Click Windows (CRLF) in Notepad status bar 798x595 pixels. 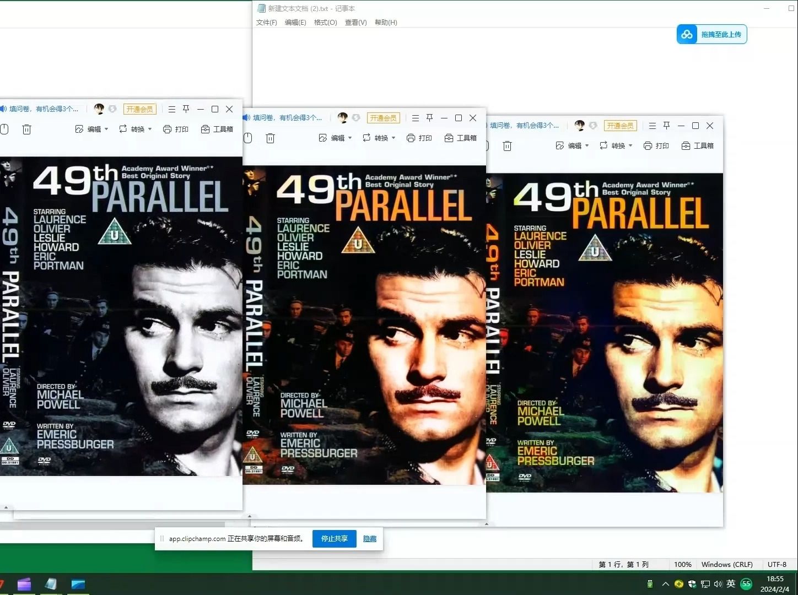tap(727, 565)
